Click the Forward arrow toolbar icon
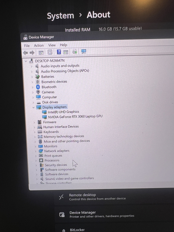The height and width of the screenshot is (232, 174). [x=32, y=53]
